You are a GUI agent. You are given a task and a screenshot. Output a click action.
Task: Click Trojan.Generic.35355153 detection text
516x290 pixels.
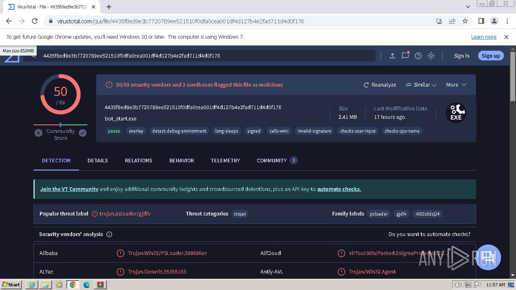tap(157, 272)
